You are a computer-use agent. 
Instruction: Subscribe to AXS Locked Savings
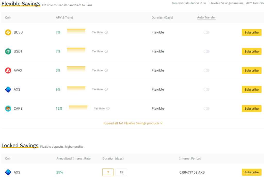coord(251,172)
